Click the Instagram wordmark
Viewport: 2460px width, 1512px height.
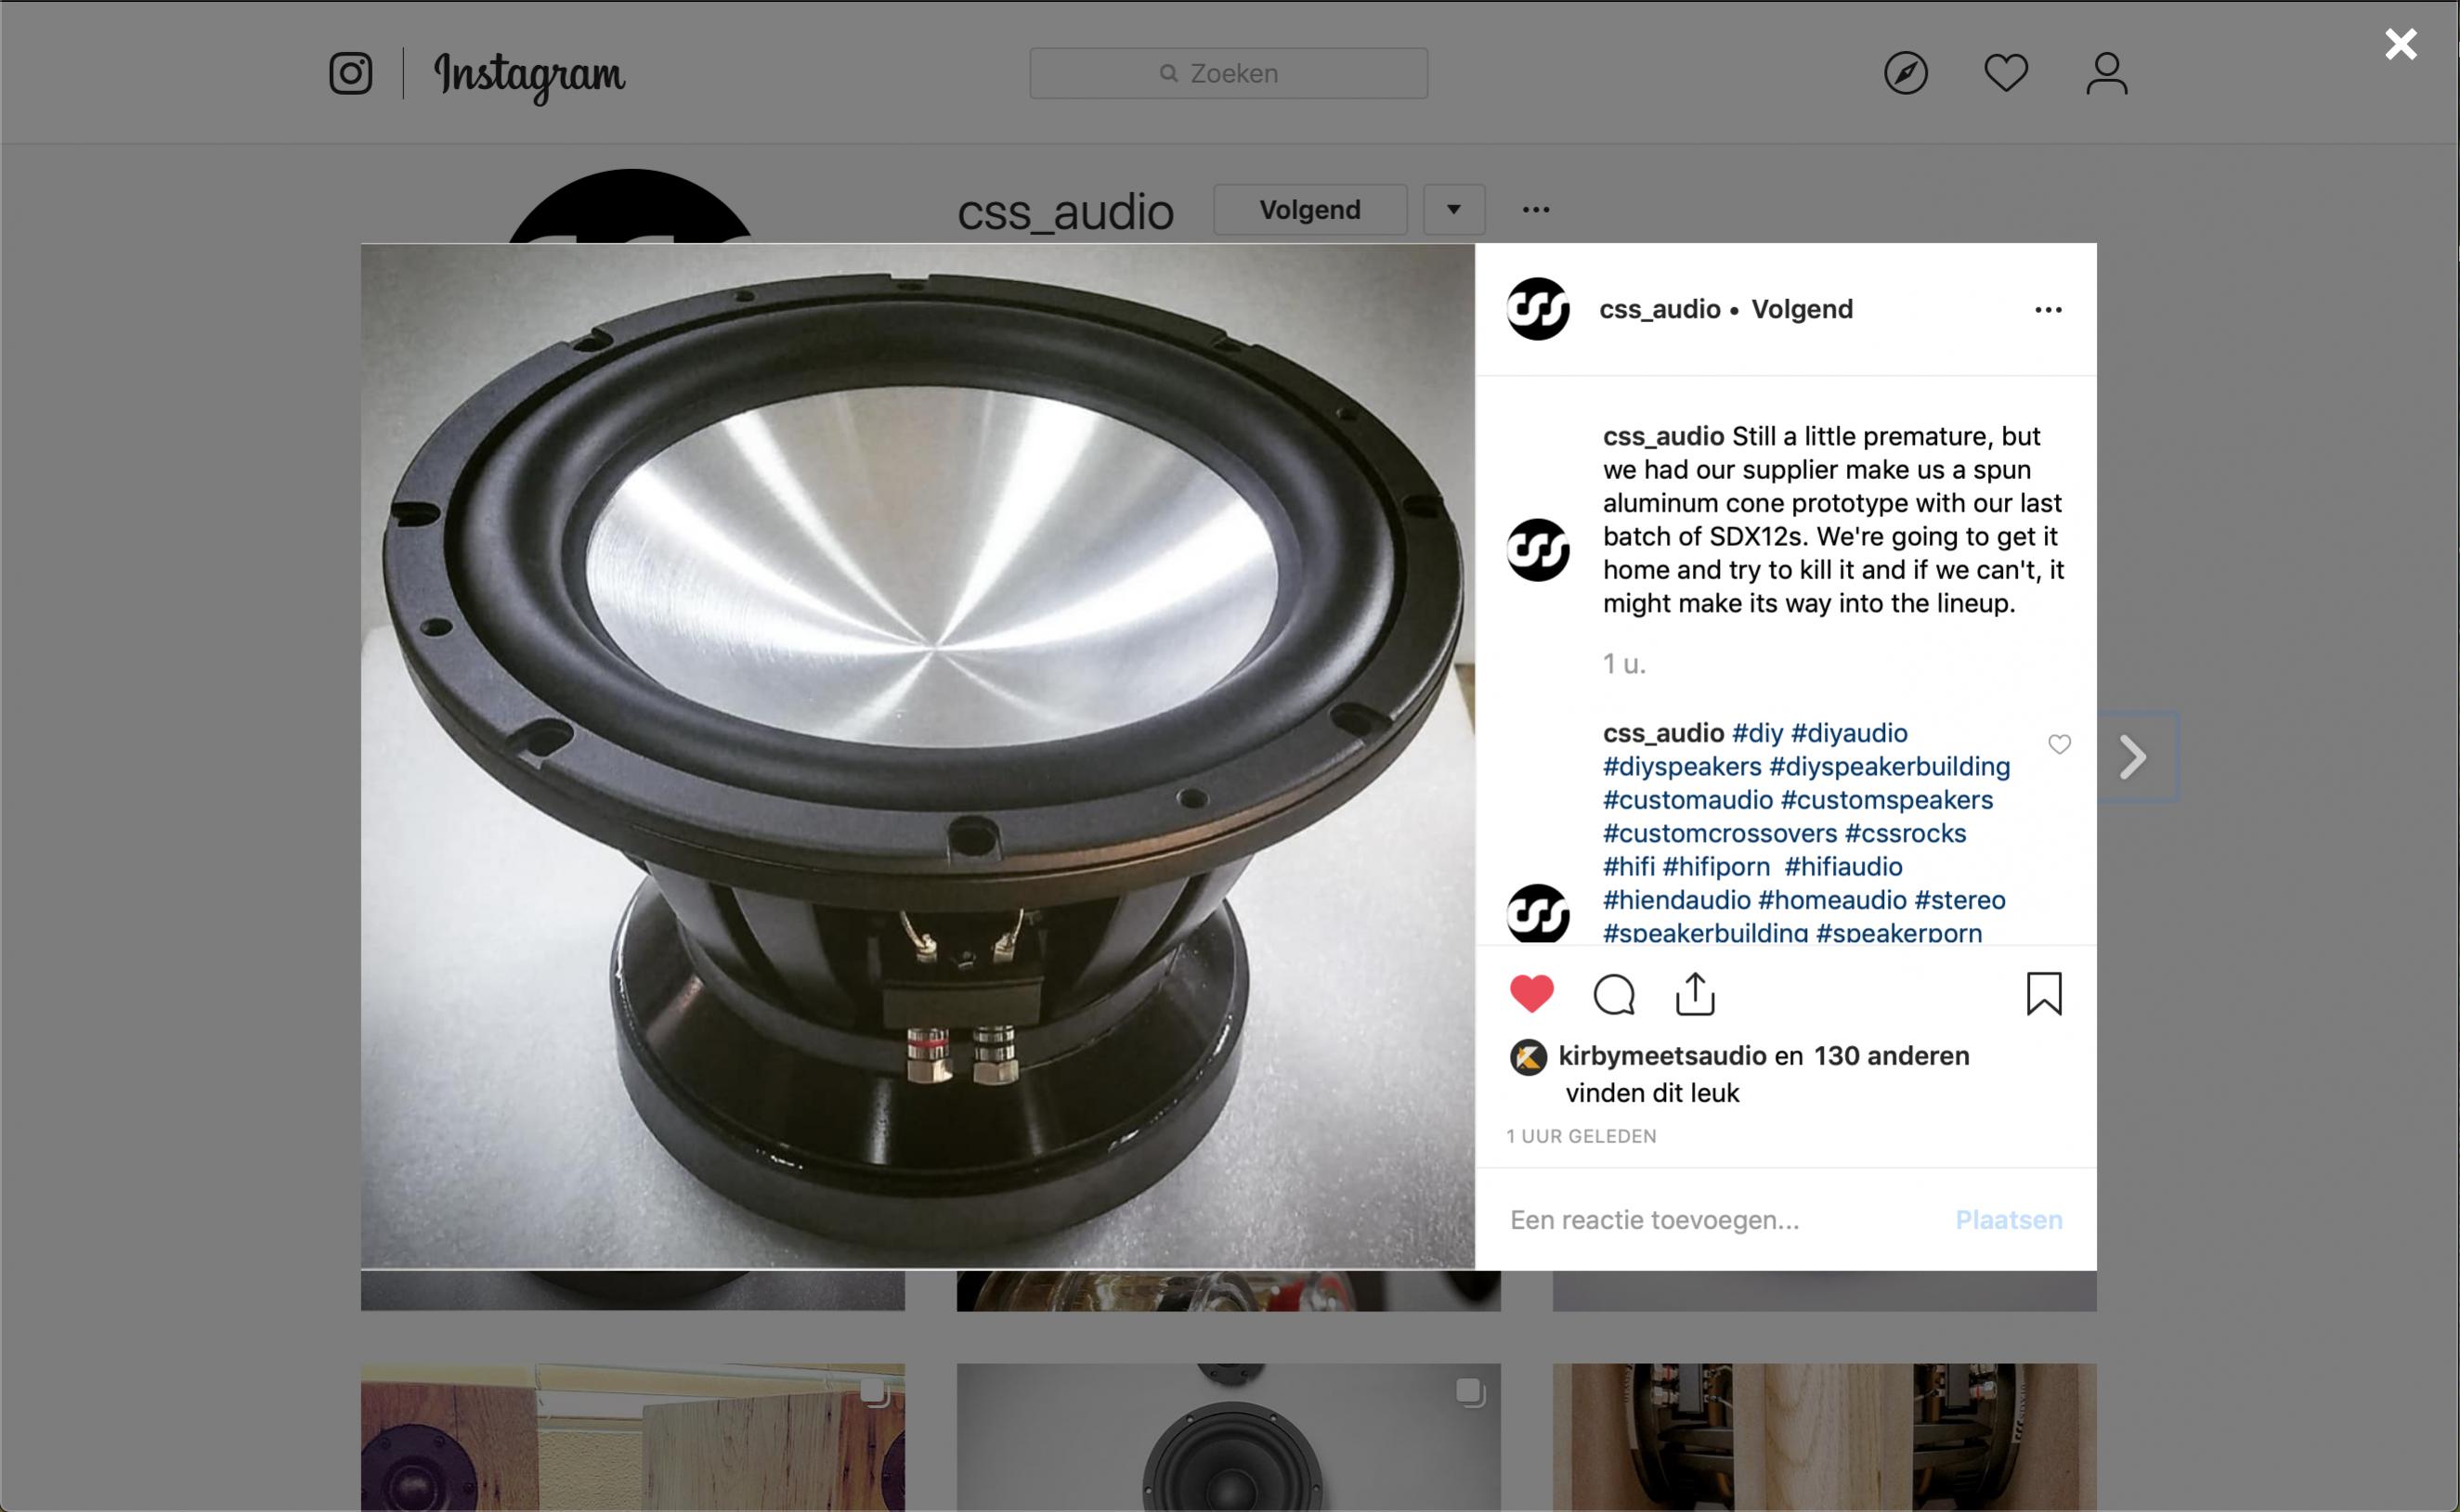(529, 76)
